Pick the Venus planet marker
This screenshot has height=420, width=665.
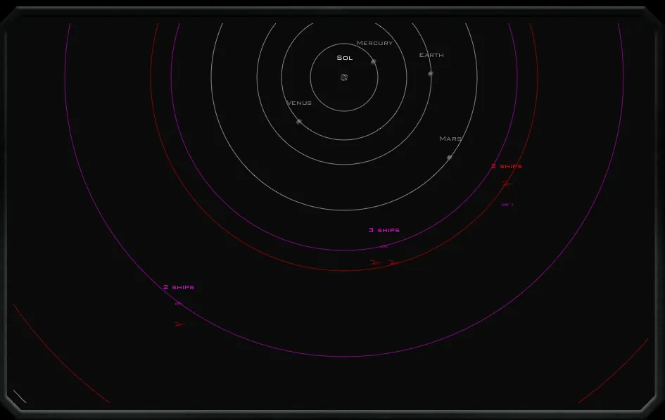pos(299,122)
